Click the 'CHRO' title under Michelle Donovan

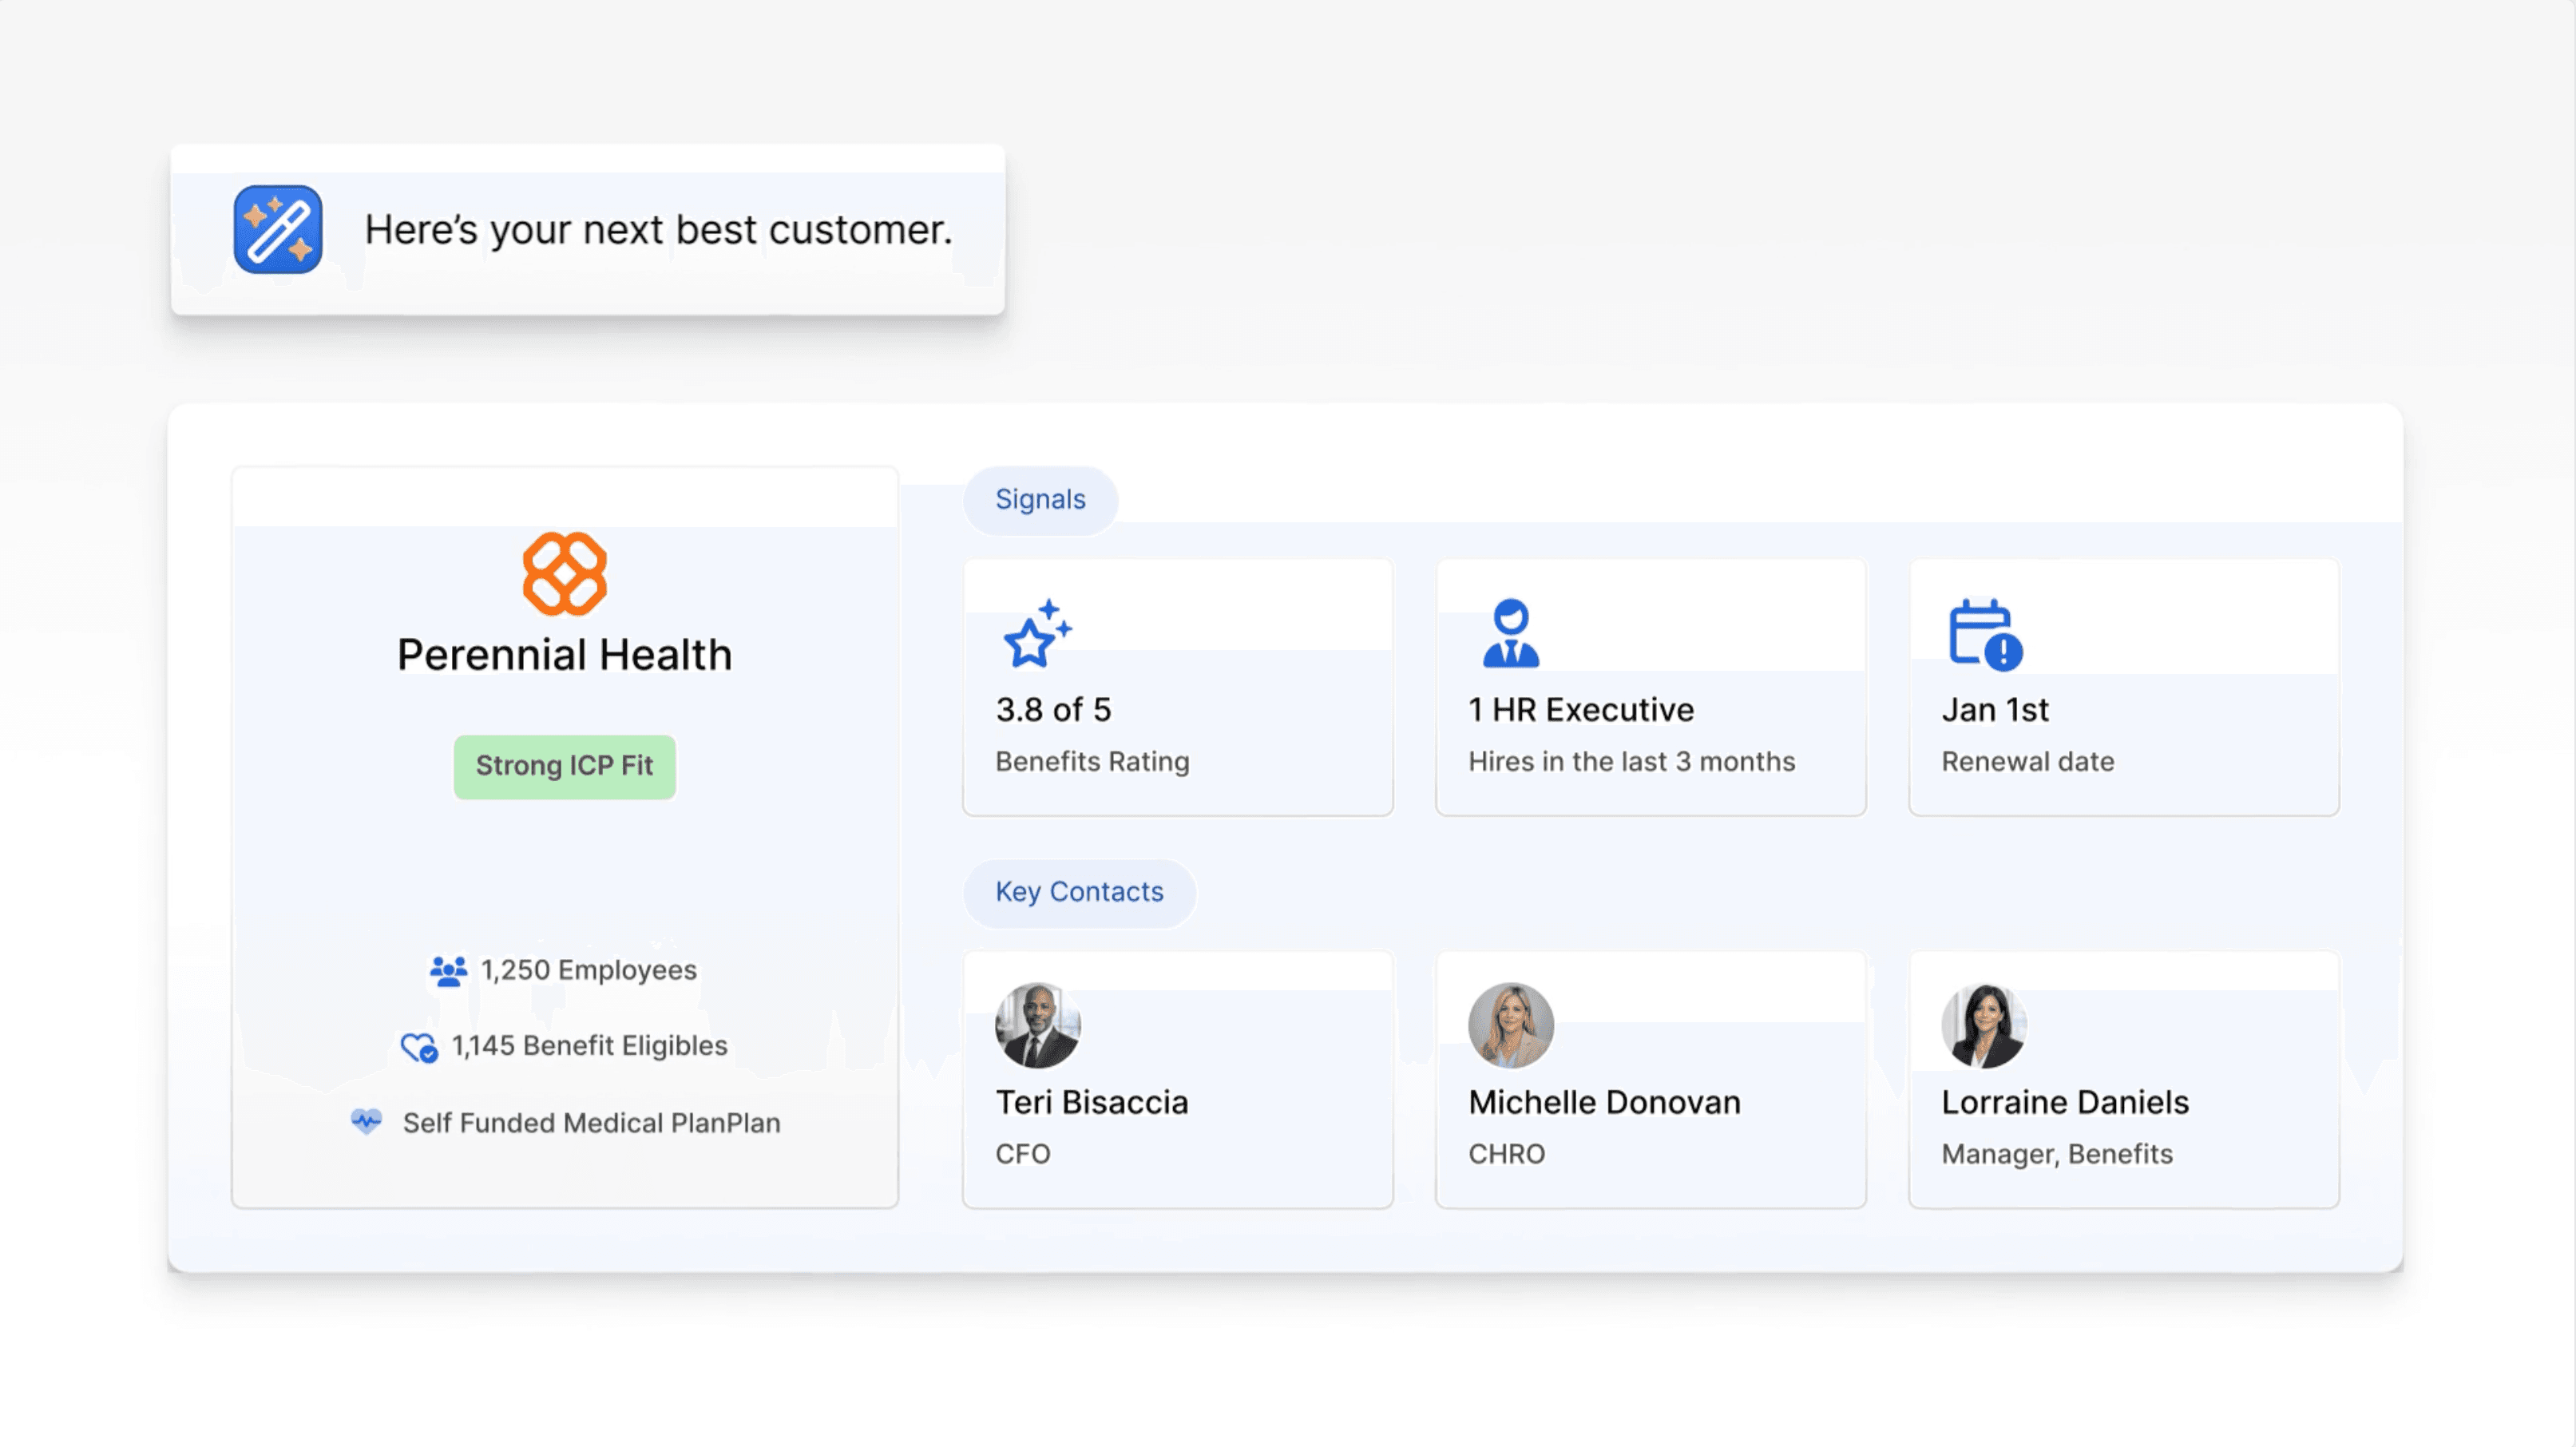(1506, 1154)
